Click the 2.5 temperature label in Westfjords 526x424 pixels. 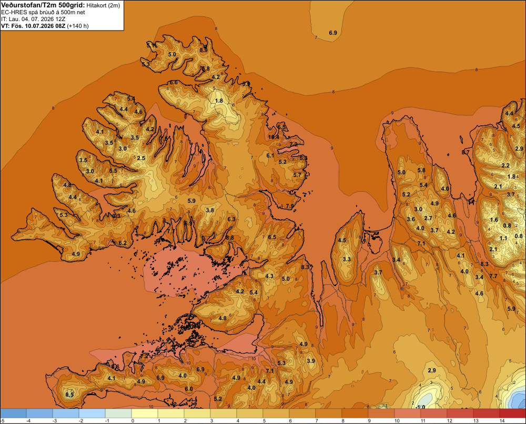(141, 158)
